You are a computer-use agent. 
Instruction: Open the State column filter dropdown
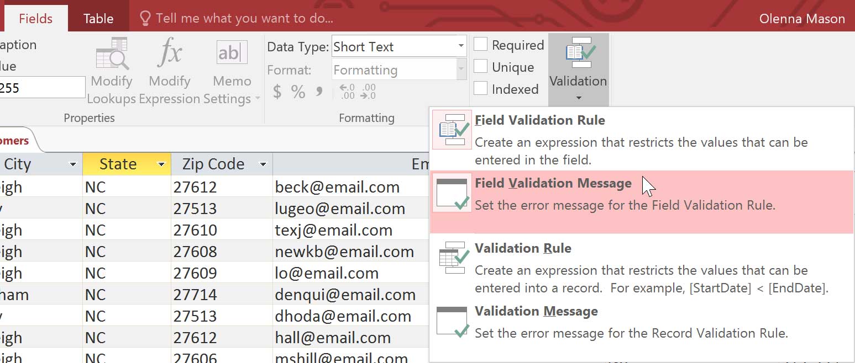click(161, 164)
